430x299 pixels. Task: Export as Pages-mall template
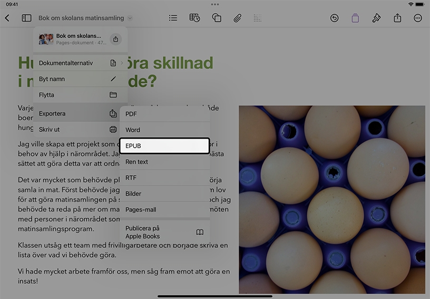pyautogui.click(x=165, y=209)
